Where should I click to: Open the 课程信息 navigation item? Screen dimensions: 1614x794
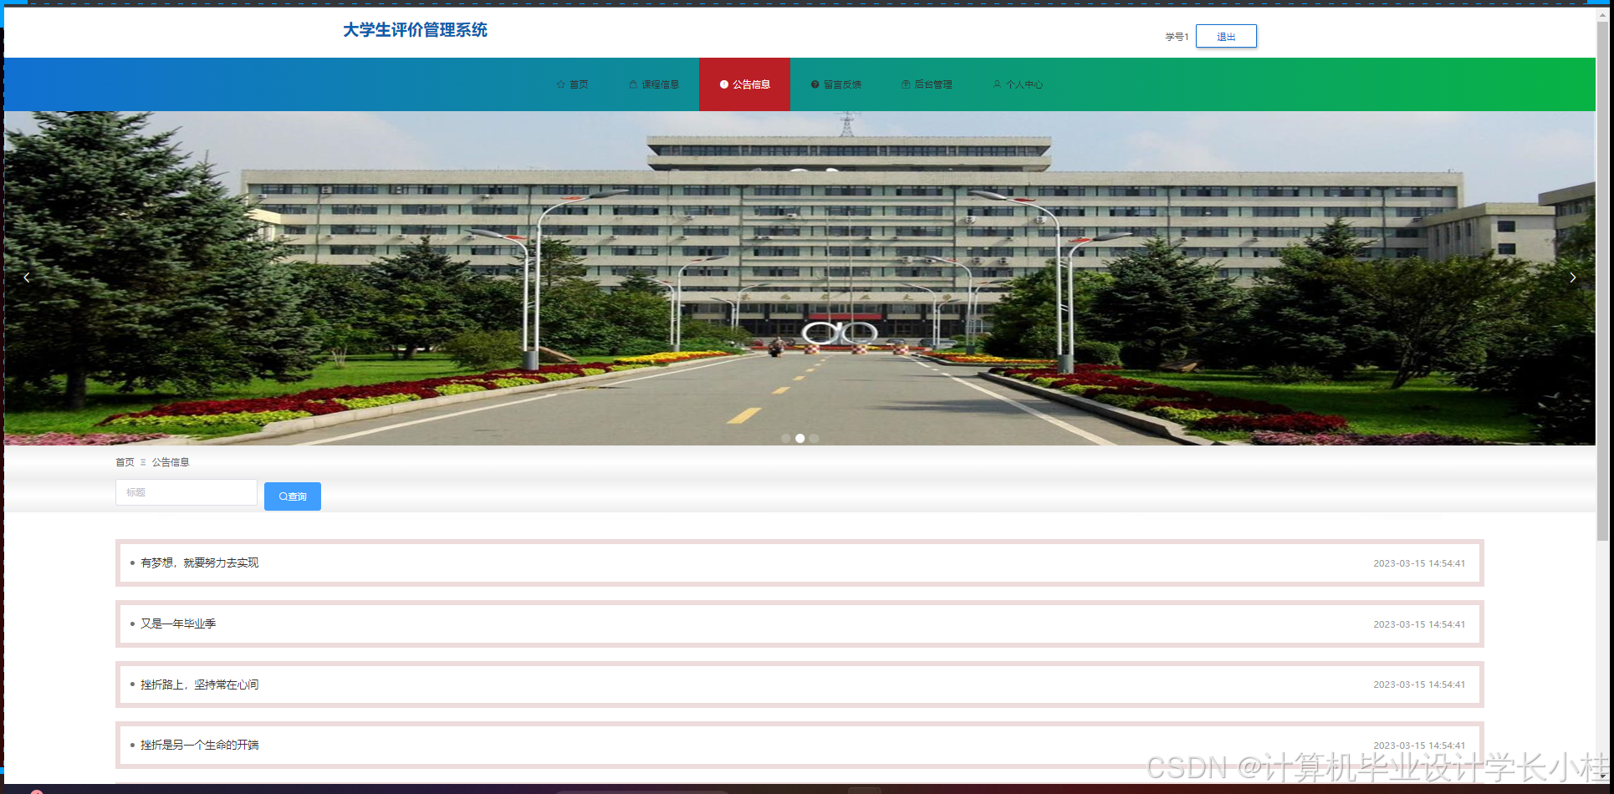[654, 84]
